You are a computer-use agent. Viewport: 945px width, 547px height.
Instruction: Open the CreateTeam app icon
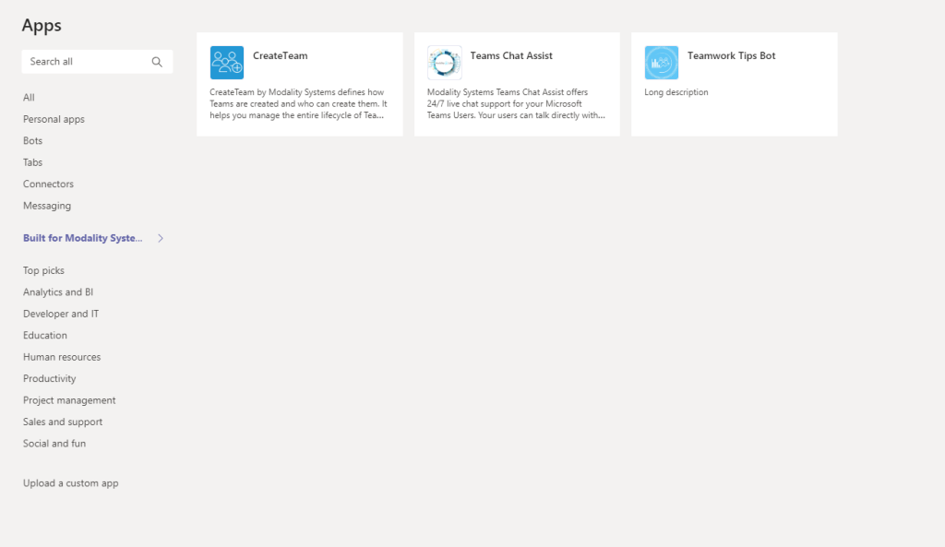(x=227, y=63)
